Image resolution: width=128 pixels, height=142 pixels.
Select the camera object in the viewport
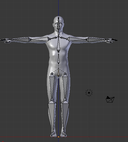pyautogui.click(x=110, y=99)
